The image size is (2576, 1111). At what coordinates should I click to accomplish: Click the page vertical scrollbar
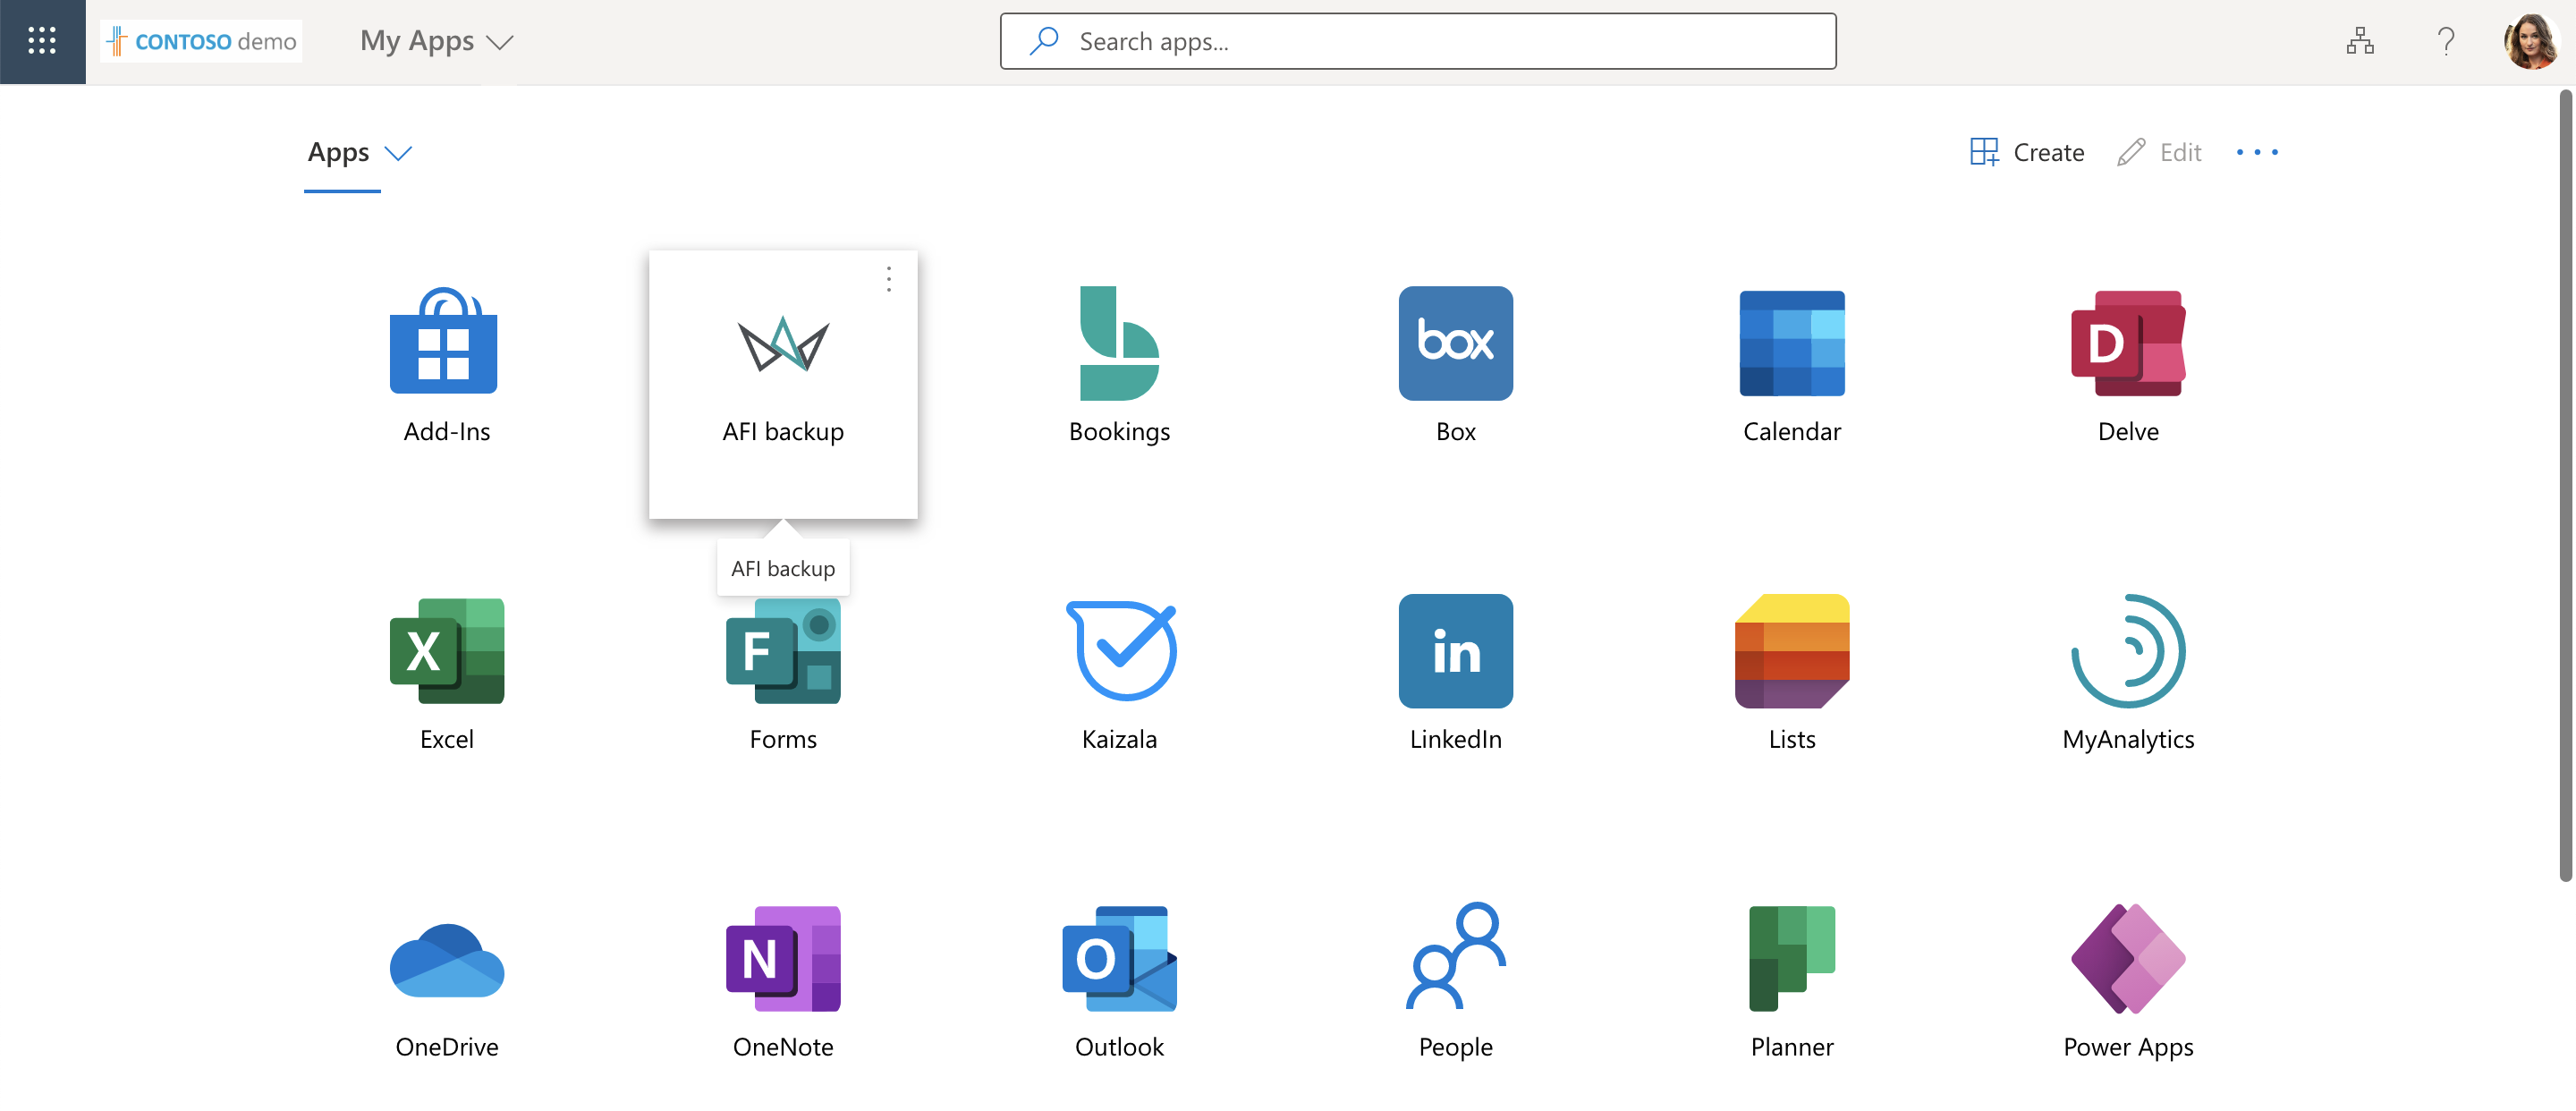point(2565,485)
